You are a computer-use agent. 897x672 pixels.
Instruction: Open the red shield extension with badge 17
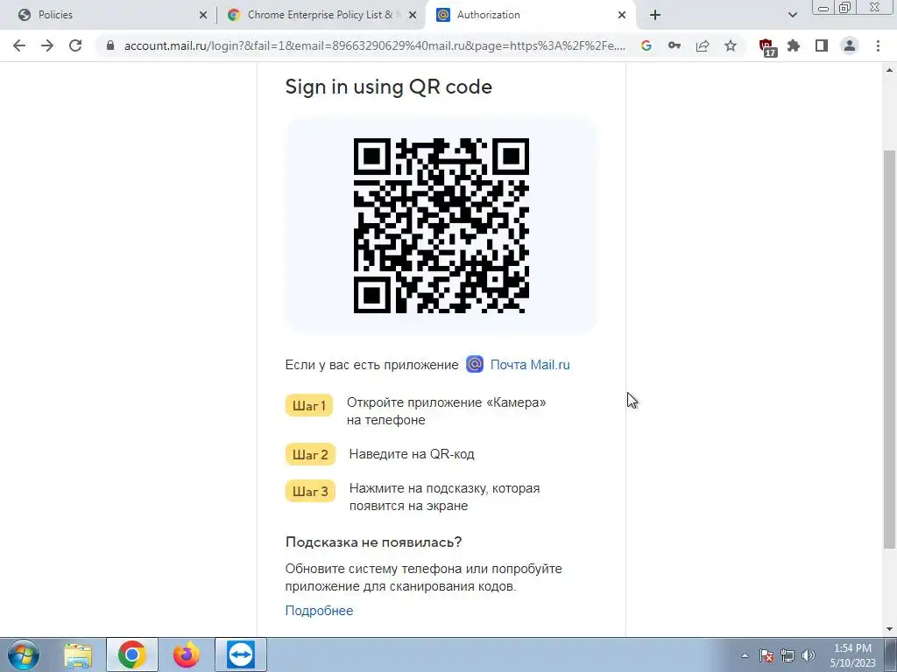767,47
